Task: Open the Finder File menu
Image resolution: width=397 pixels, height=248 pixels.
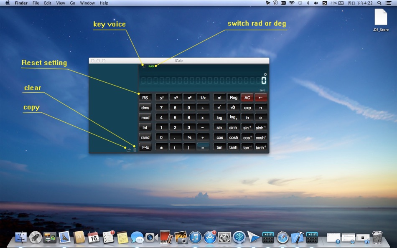Action: [x=36, y=3]
